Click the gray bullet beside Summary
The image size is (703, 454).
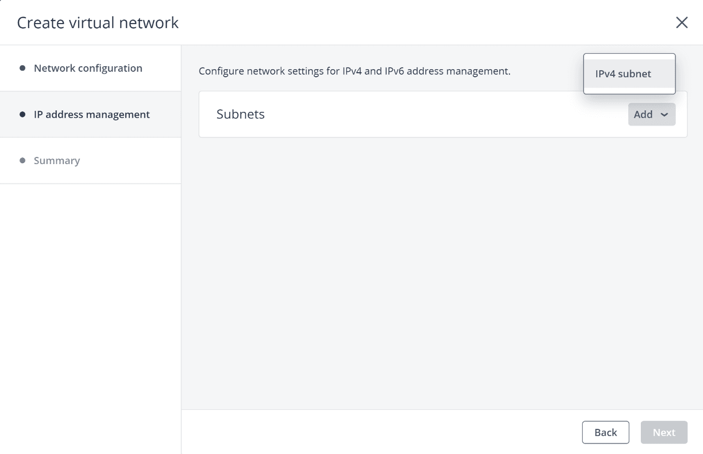click(23, 161)
